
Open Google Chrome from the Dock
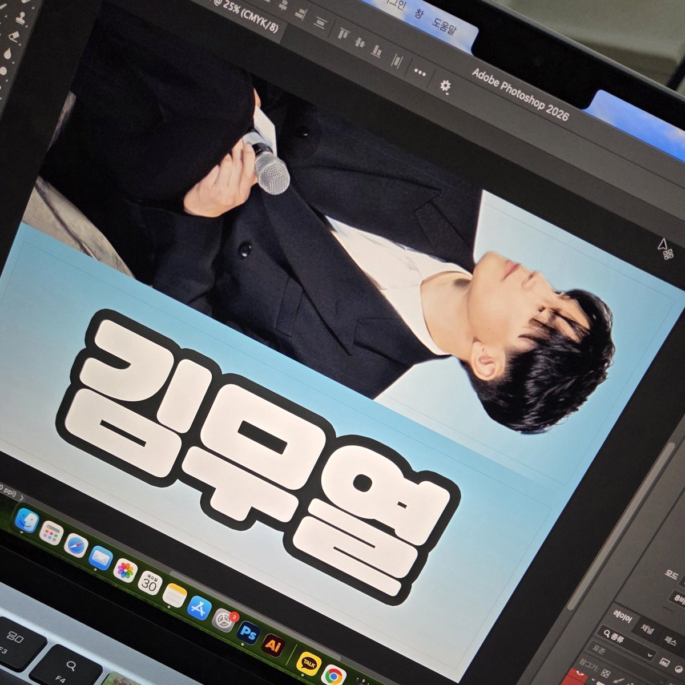[333, 676]
